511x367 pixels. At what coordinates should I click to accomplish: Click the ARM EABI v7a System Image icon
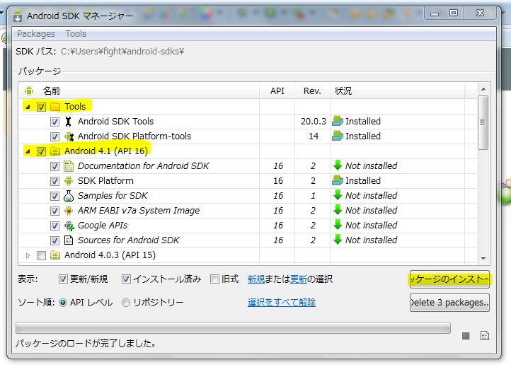(69, 211)
